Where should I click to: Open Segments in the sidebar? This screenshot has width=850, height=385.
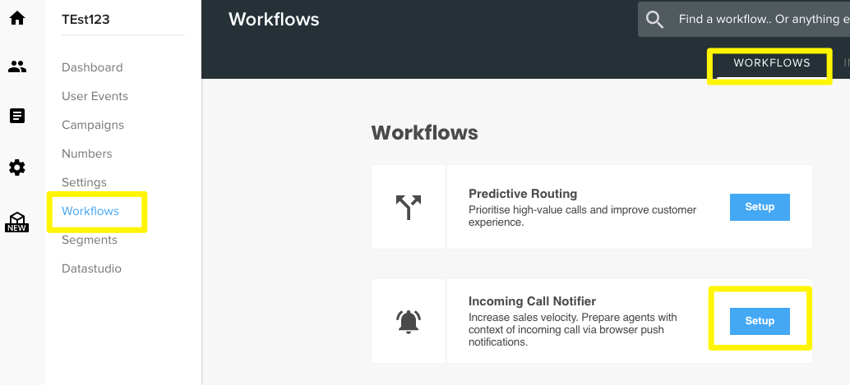coord(90,240)
